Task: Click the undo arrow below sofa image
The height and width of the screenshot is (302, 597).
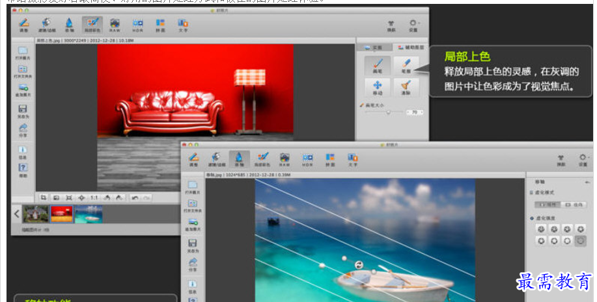Action: click(x=135, y=198)
